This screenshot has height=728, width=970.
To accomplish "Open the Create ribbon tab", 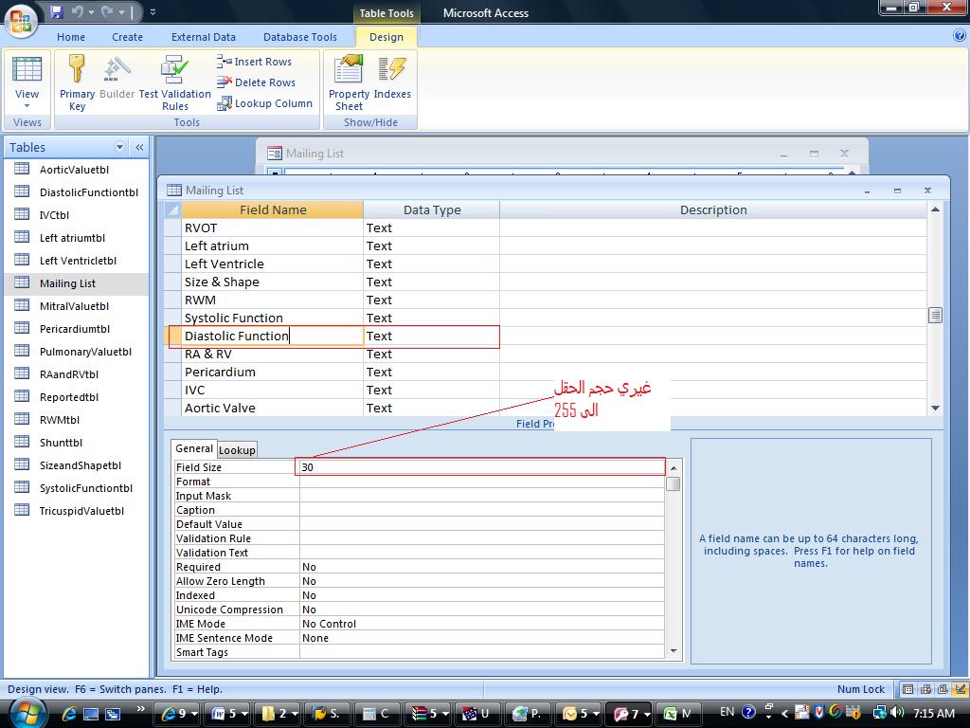I will (128, 37).
